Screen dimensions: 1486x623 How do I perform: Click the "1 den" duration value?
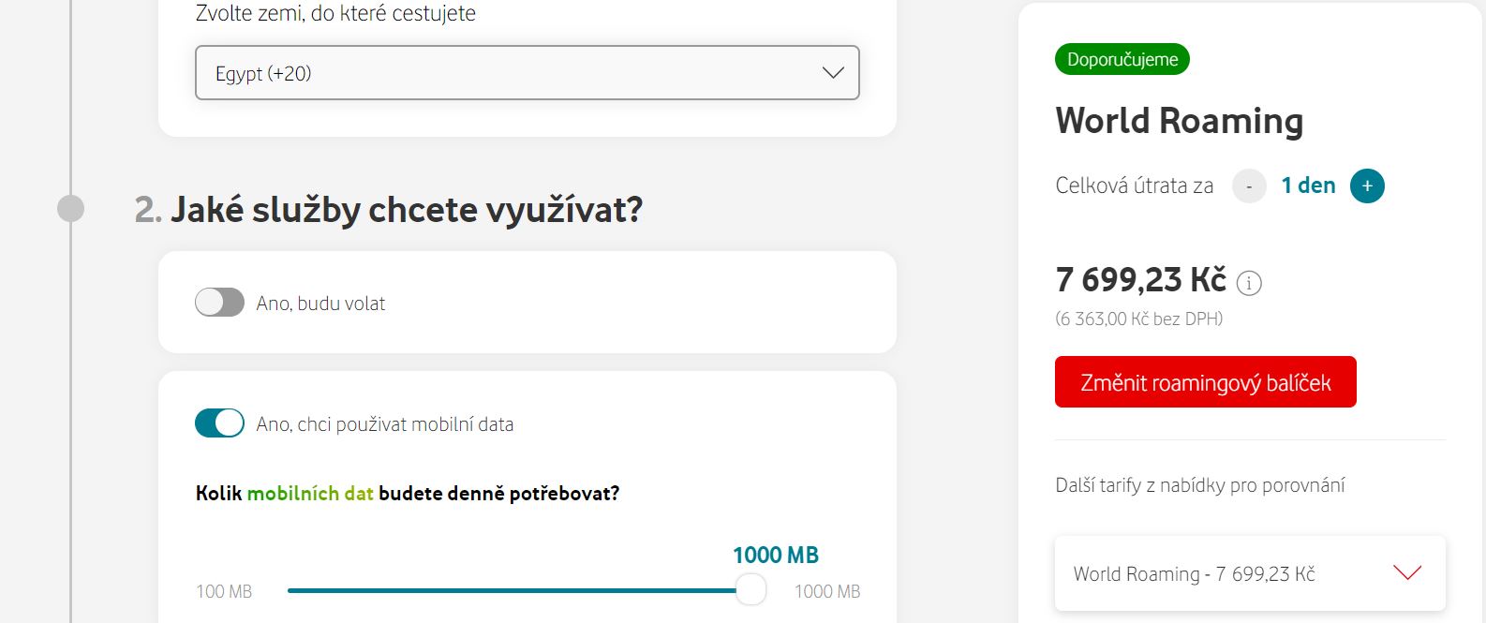pyautogui.click(x=1308, y=185)
